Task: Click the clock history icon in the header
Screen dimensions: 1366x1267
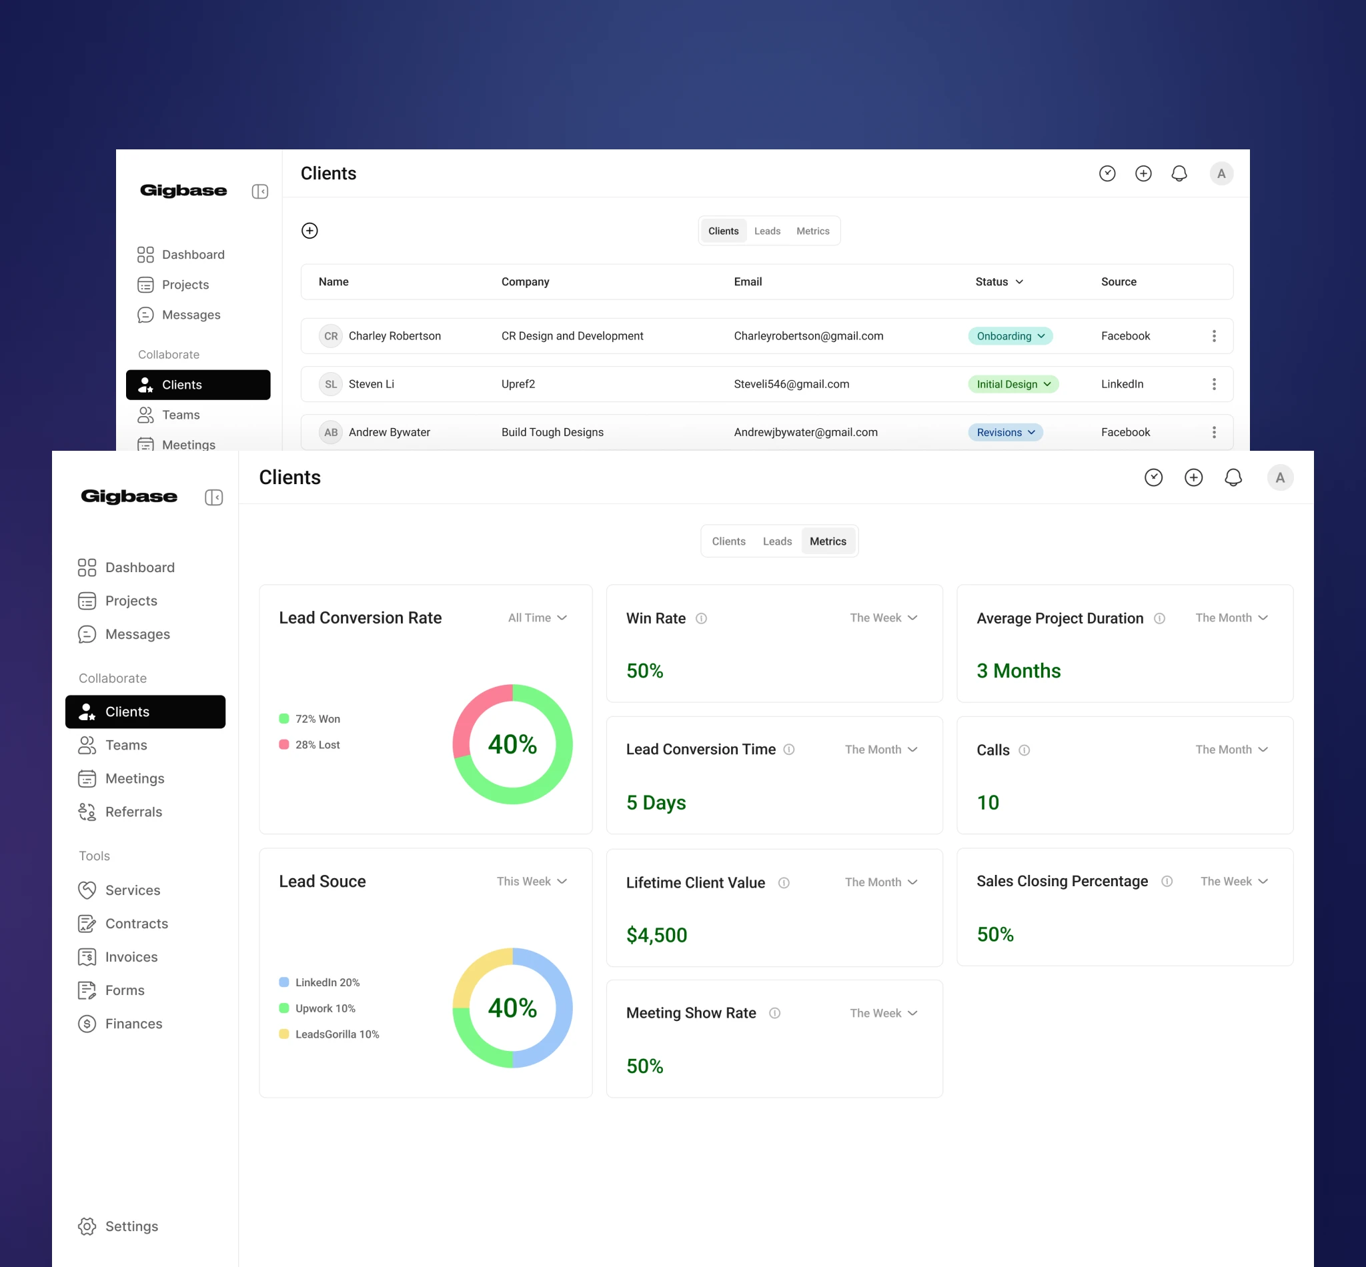Action: pos(1154,477)
